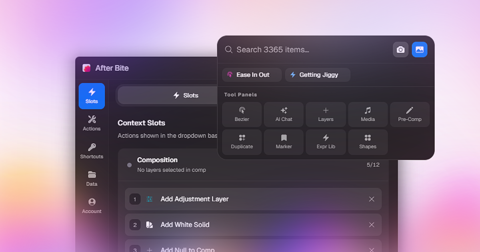This screenshot has width=480, height=252.
Task: Run the Ease In Out quick action
Action: pos(252,75)
